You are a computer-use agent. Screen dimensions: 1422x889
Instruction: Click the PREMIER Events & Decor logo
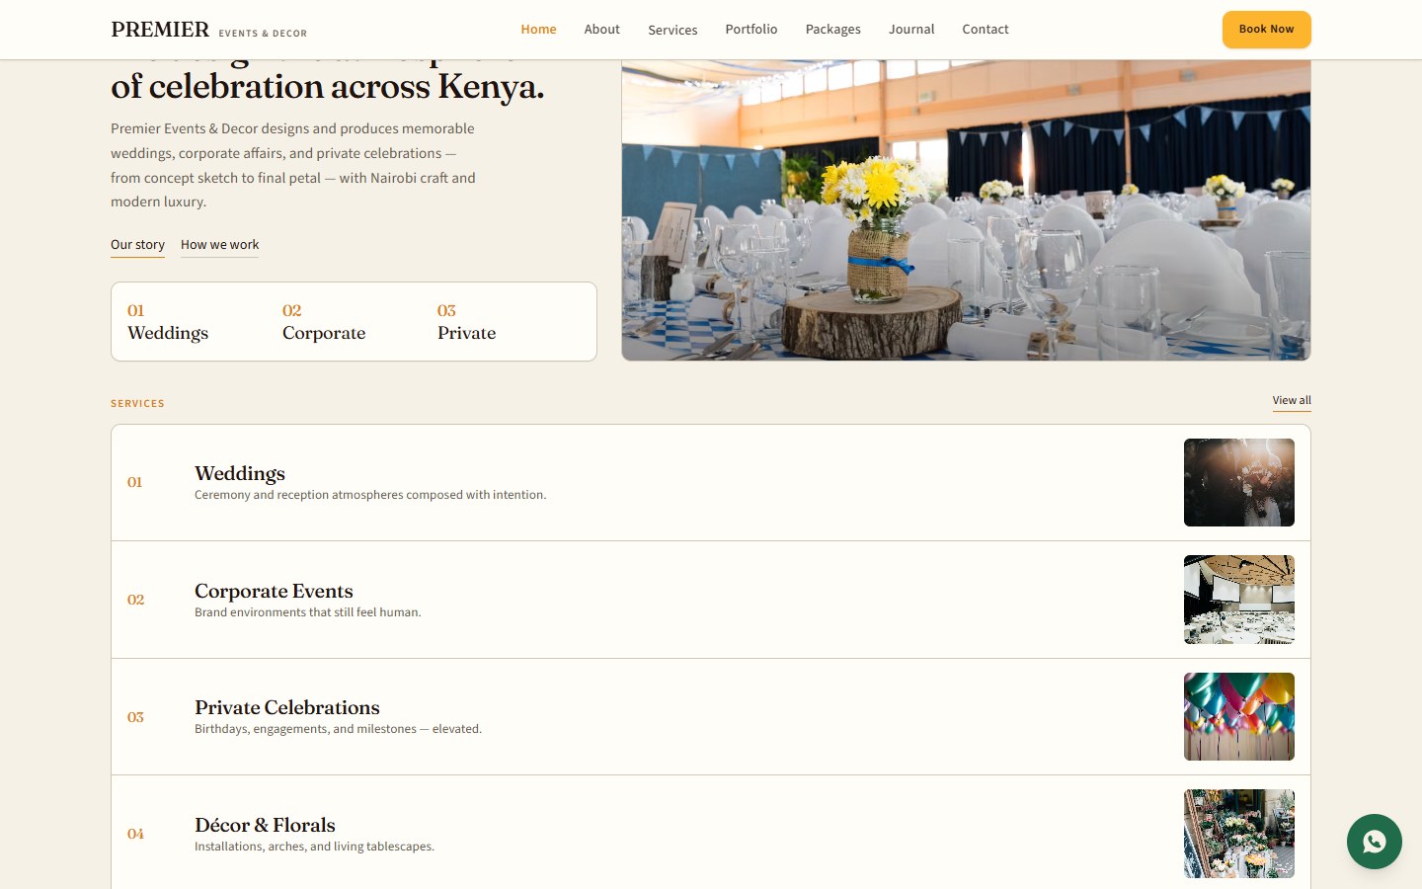(208, 30)
